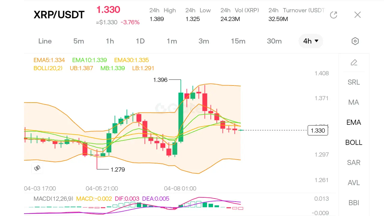Click the current price 1.330 header

click(108, 10)
